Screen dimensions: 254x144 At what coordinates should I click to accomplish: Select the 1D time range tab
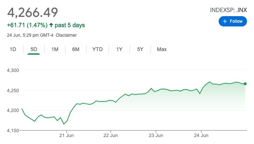13,49
